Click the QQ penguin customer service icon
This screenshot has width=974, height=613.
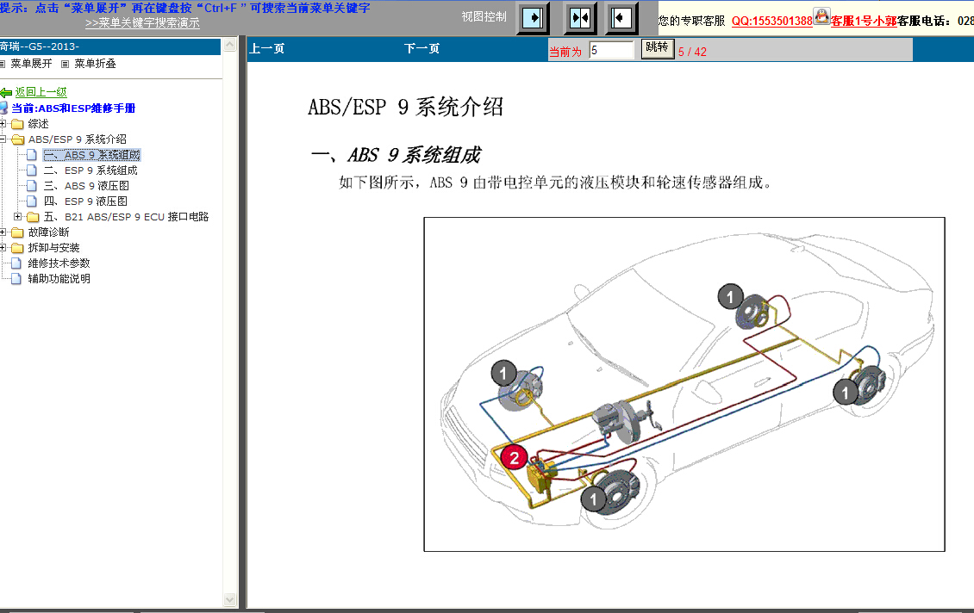tap(821, 16)
